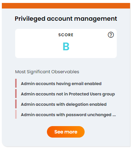Click the SCORE label in the card
This screenshot has height=152, width=133.
[66, 35]
